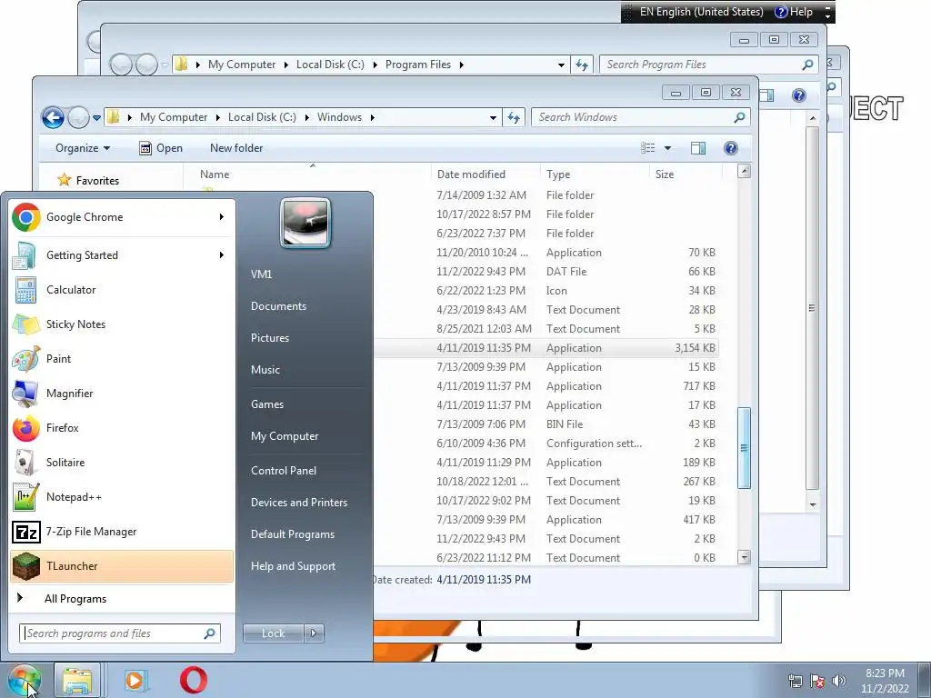Click the network tray icon
Viewport: 931px width, 698px height.
[x=795, y=681]
